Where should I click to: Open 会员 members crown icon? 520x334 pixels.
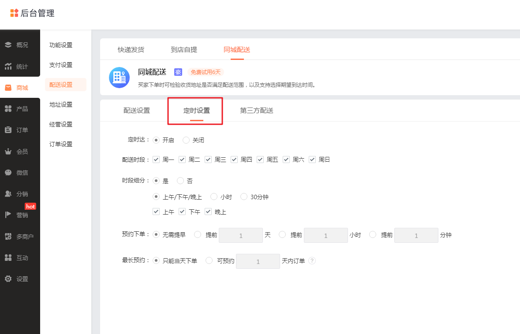coord(8,152)
